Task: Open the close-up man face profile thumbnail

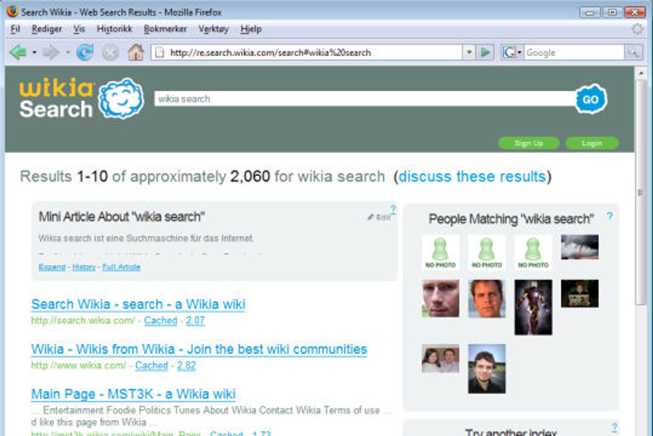Action: tap(440, 298)
